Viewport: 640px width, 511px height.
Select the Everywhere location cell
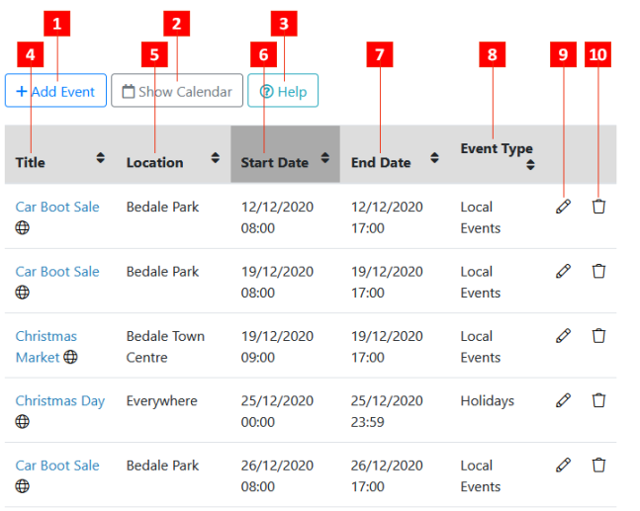pyautogui.click(x=161, y=401)
